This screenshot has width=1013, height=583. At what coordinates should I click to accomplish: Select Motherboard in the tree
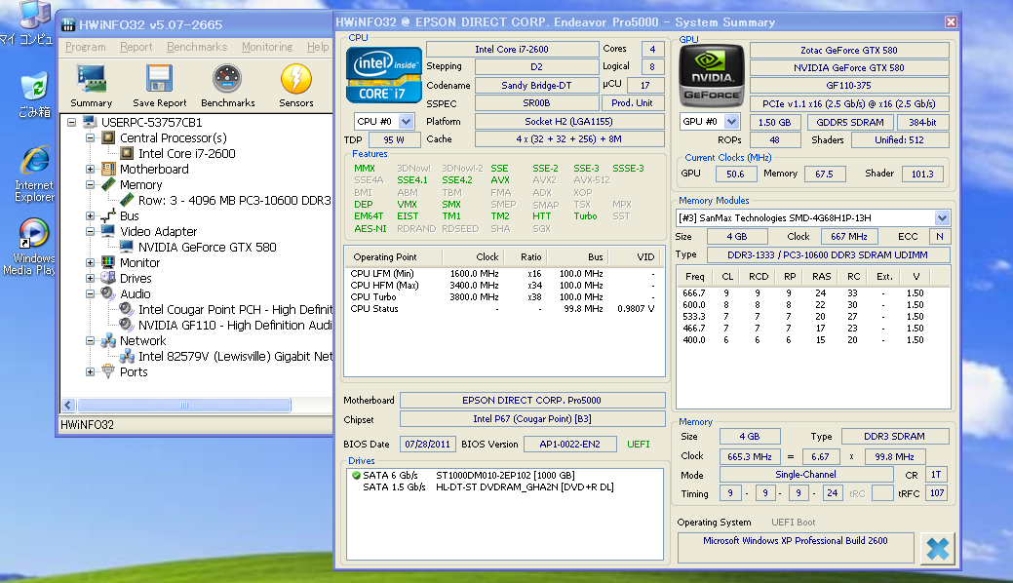coord(154,169)
